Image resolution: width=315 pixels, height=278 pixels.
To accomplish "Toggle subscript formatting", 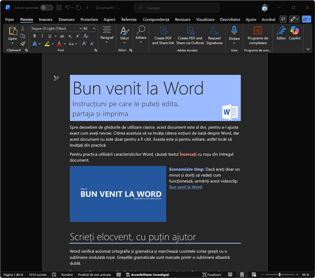I will tap(70, 36).
